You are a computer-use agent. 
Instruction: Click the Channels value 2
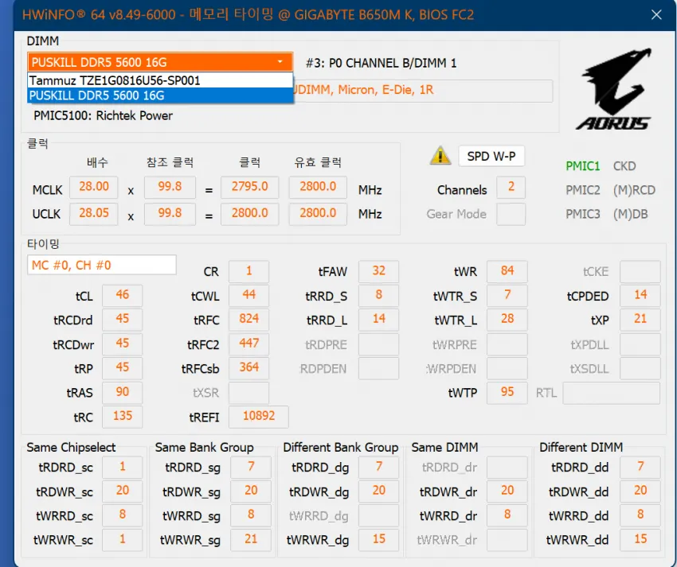click(511, 188)
